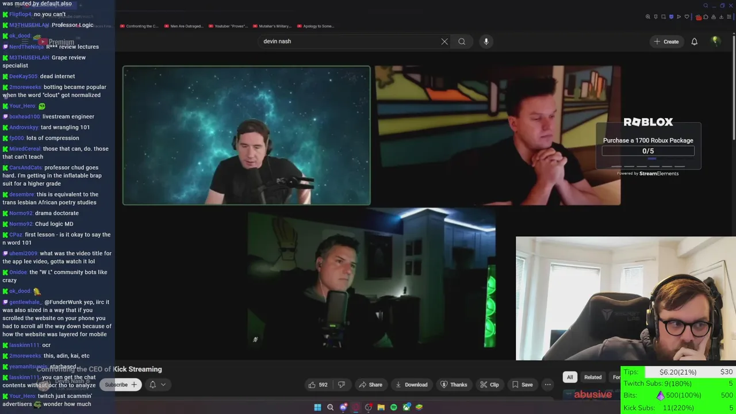Select the 'All' filter chip

569,377
